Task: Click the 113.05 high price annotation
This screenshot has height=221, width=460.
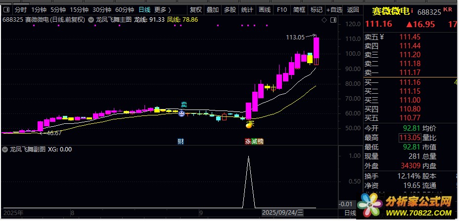Action: coord(295,37)
